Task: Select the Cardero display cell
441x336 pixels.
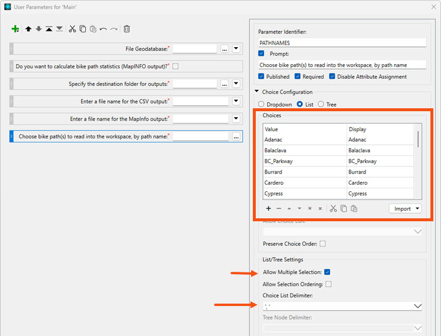Action: pos(380,182)
